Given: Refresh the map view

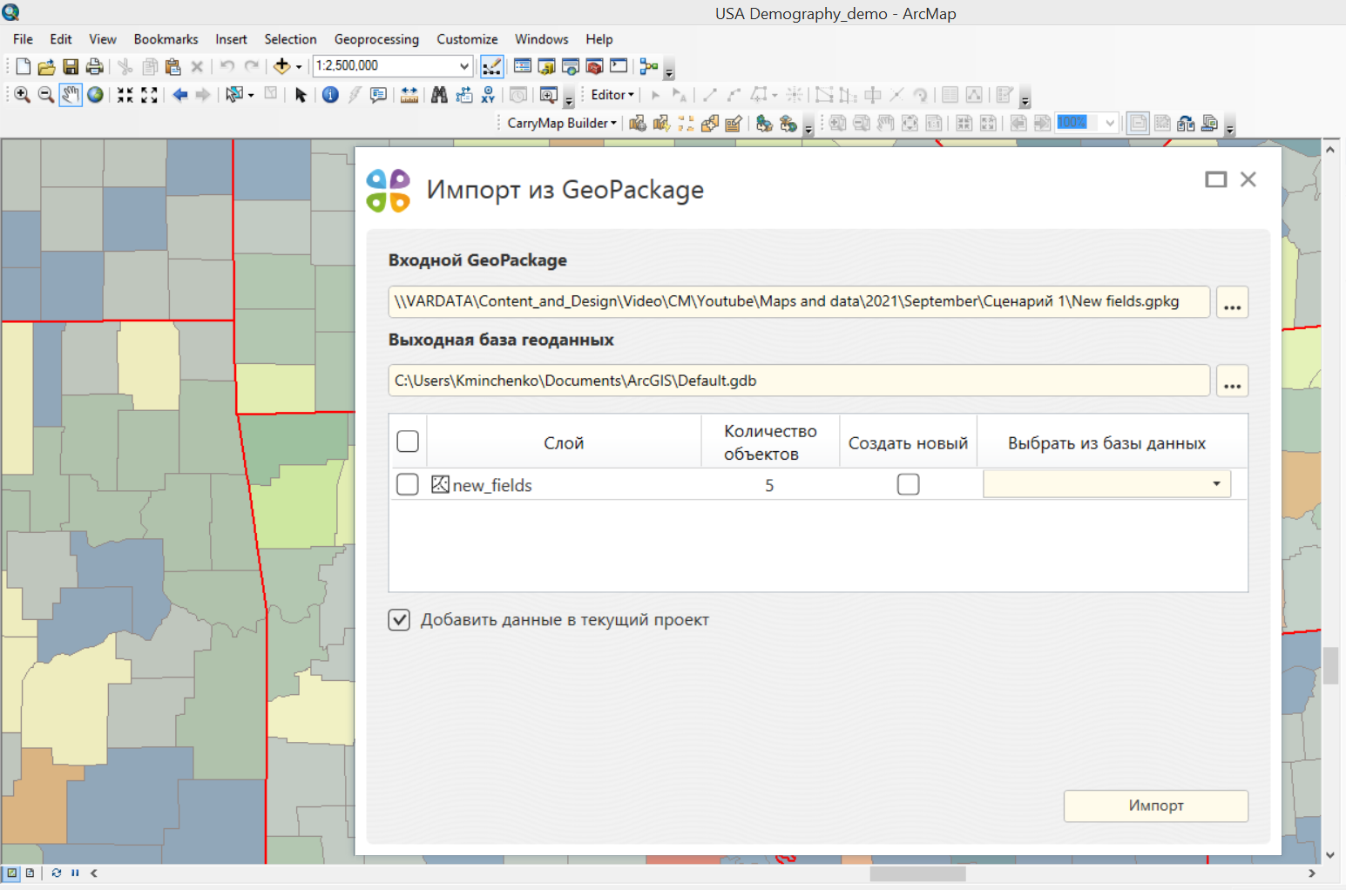Looking at the screenshot, I should (56, 873).
